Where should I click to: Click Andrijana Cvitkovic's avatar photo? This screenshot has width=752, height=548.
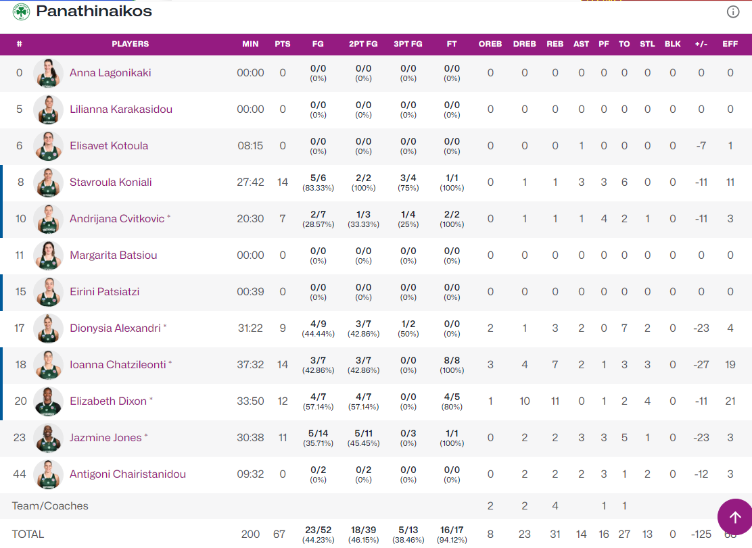(49, 218)
